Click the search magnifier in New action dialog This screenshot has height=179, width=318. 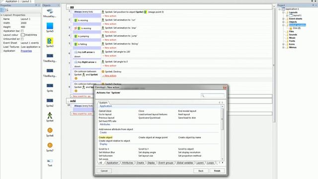203,95
